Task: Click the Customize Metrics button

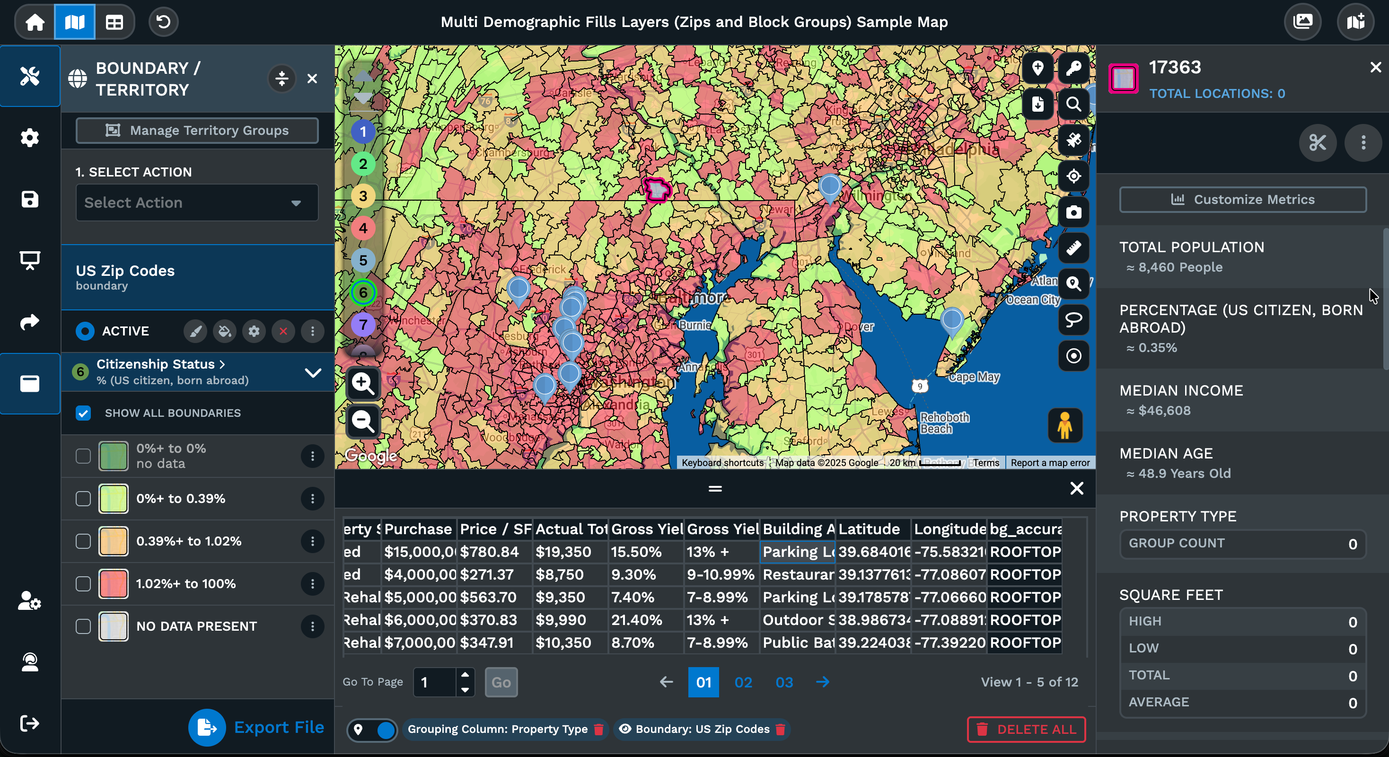Action: [x=1242, y=200]
